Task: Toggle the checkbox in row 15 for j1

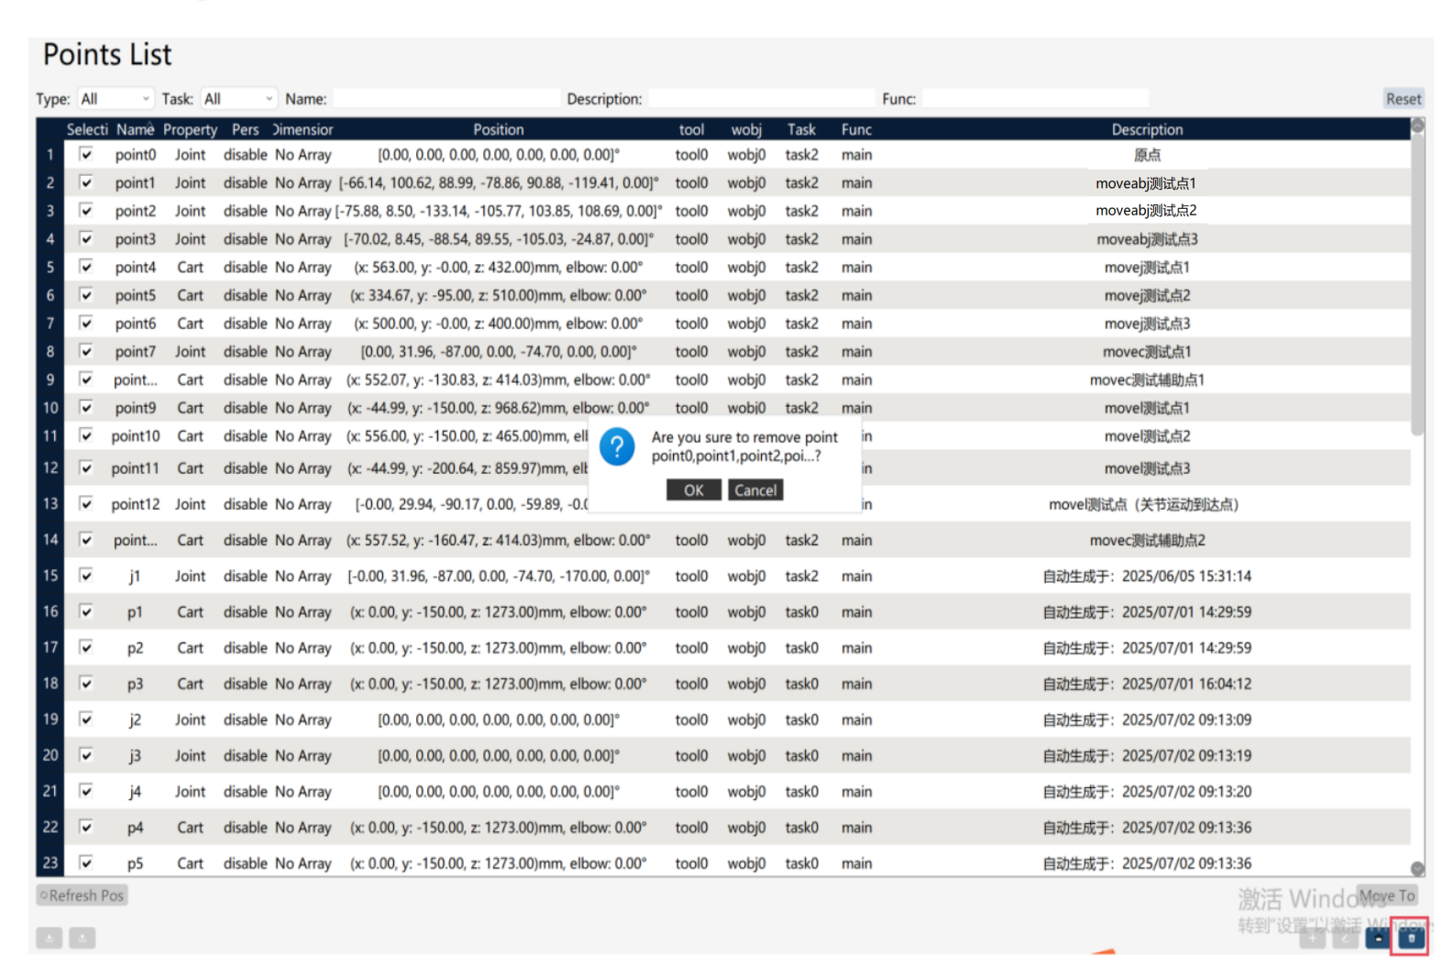Action: pos(86,576)
